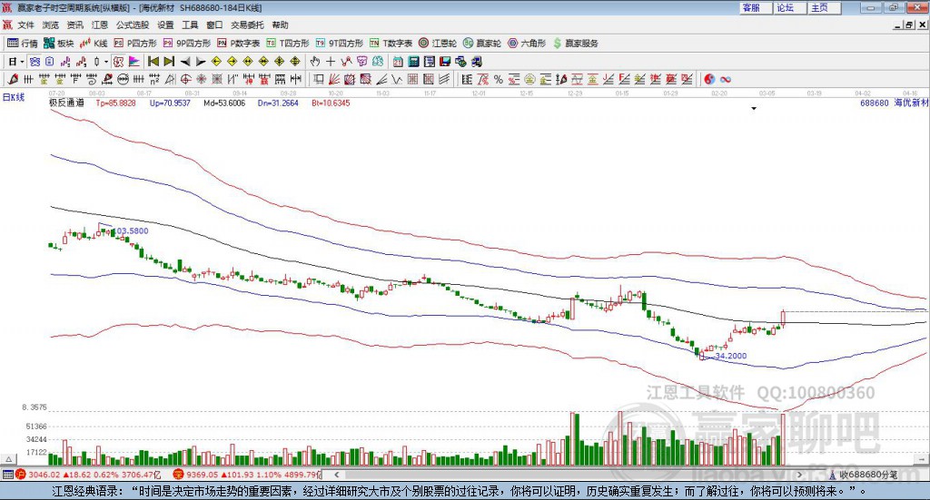Image resolution: width=930 pixels, height=500 pixels.
Task: Click the blue infinity loop icon
Action: point(726,79)
